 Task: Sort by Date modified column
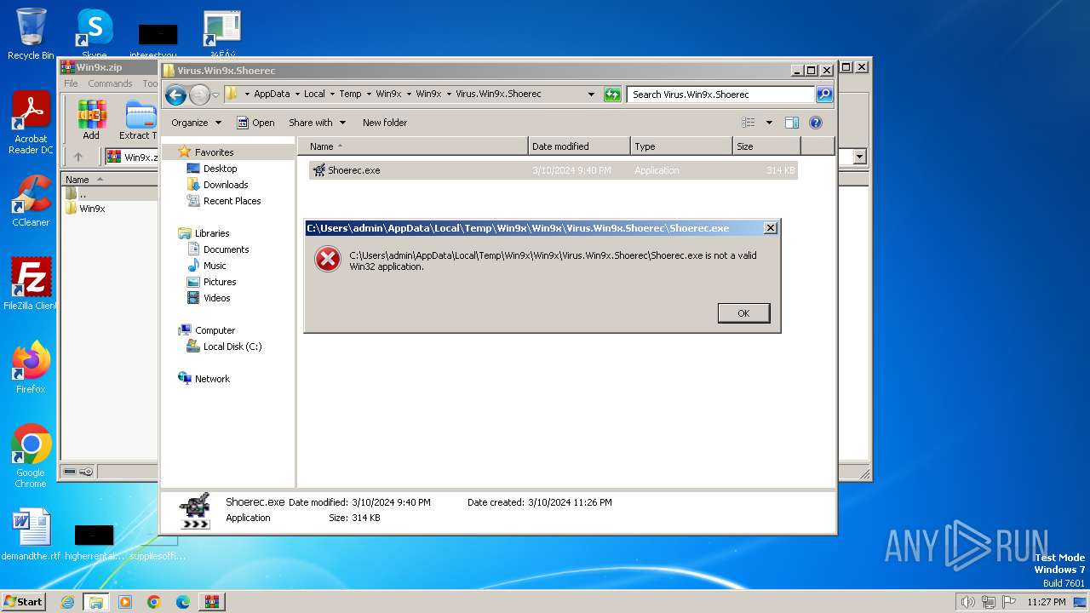tap(579, 146)
